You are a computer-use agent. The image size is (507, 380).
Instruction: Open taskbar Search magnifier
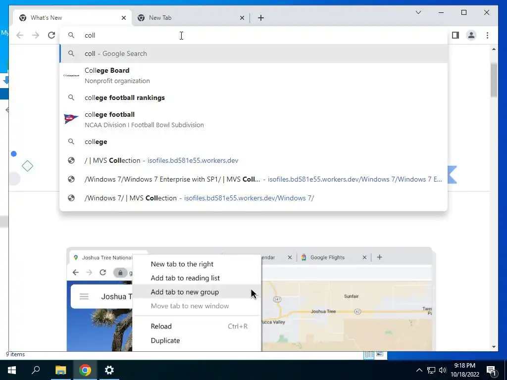[x=36, y=370]
